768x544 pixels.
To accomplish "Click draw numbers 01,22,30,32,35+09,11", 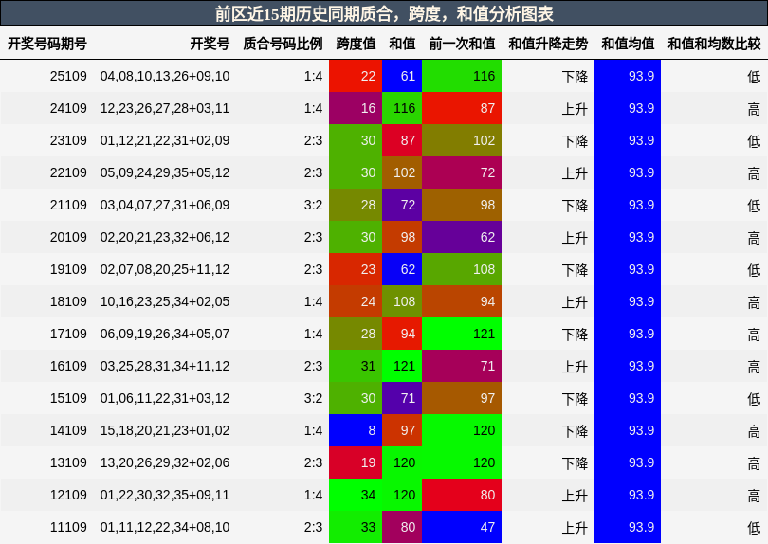I will pos(165,495).
